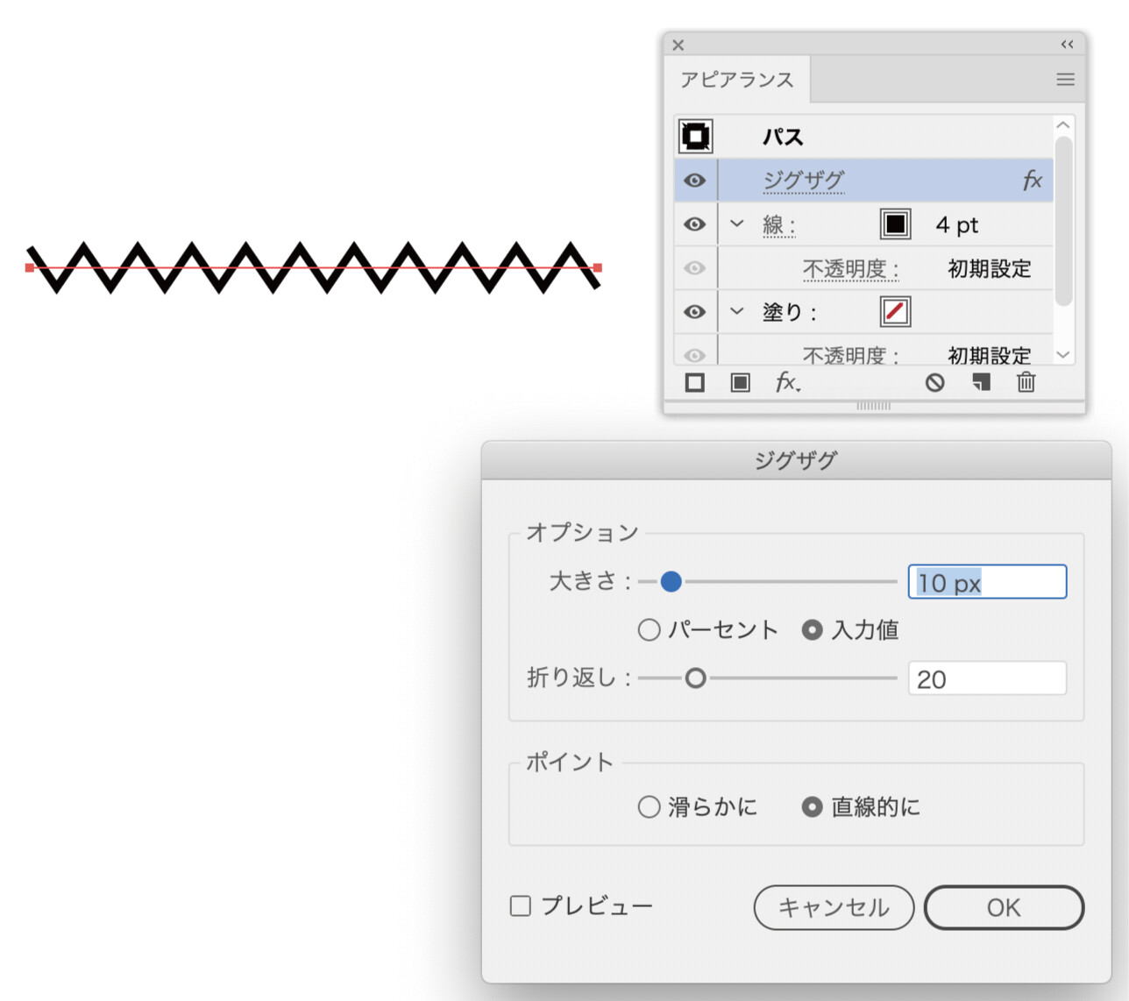The width and height of the screenshot is (1129, 1001).
Task: Enable the プレビュー checkbox
Action: click(x=521, y=906)
